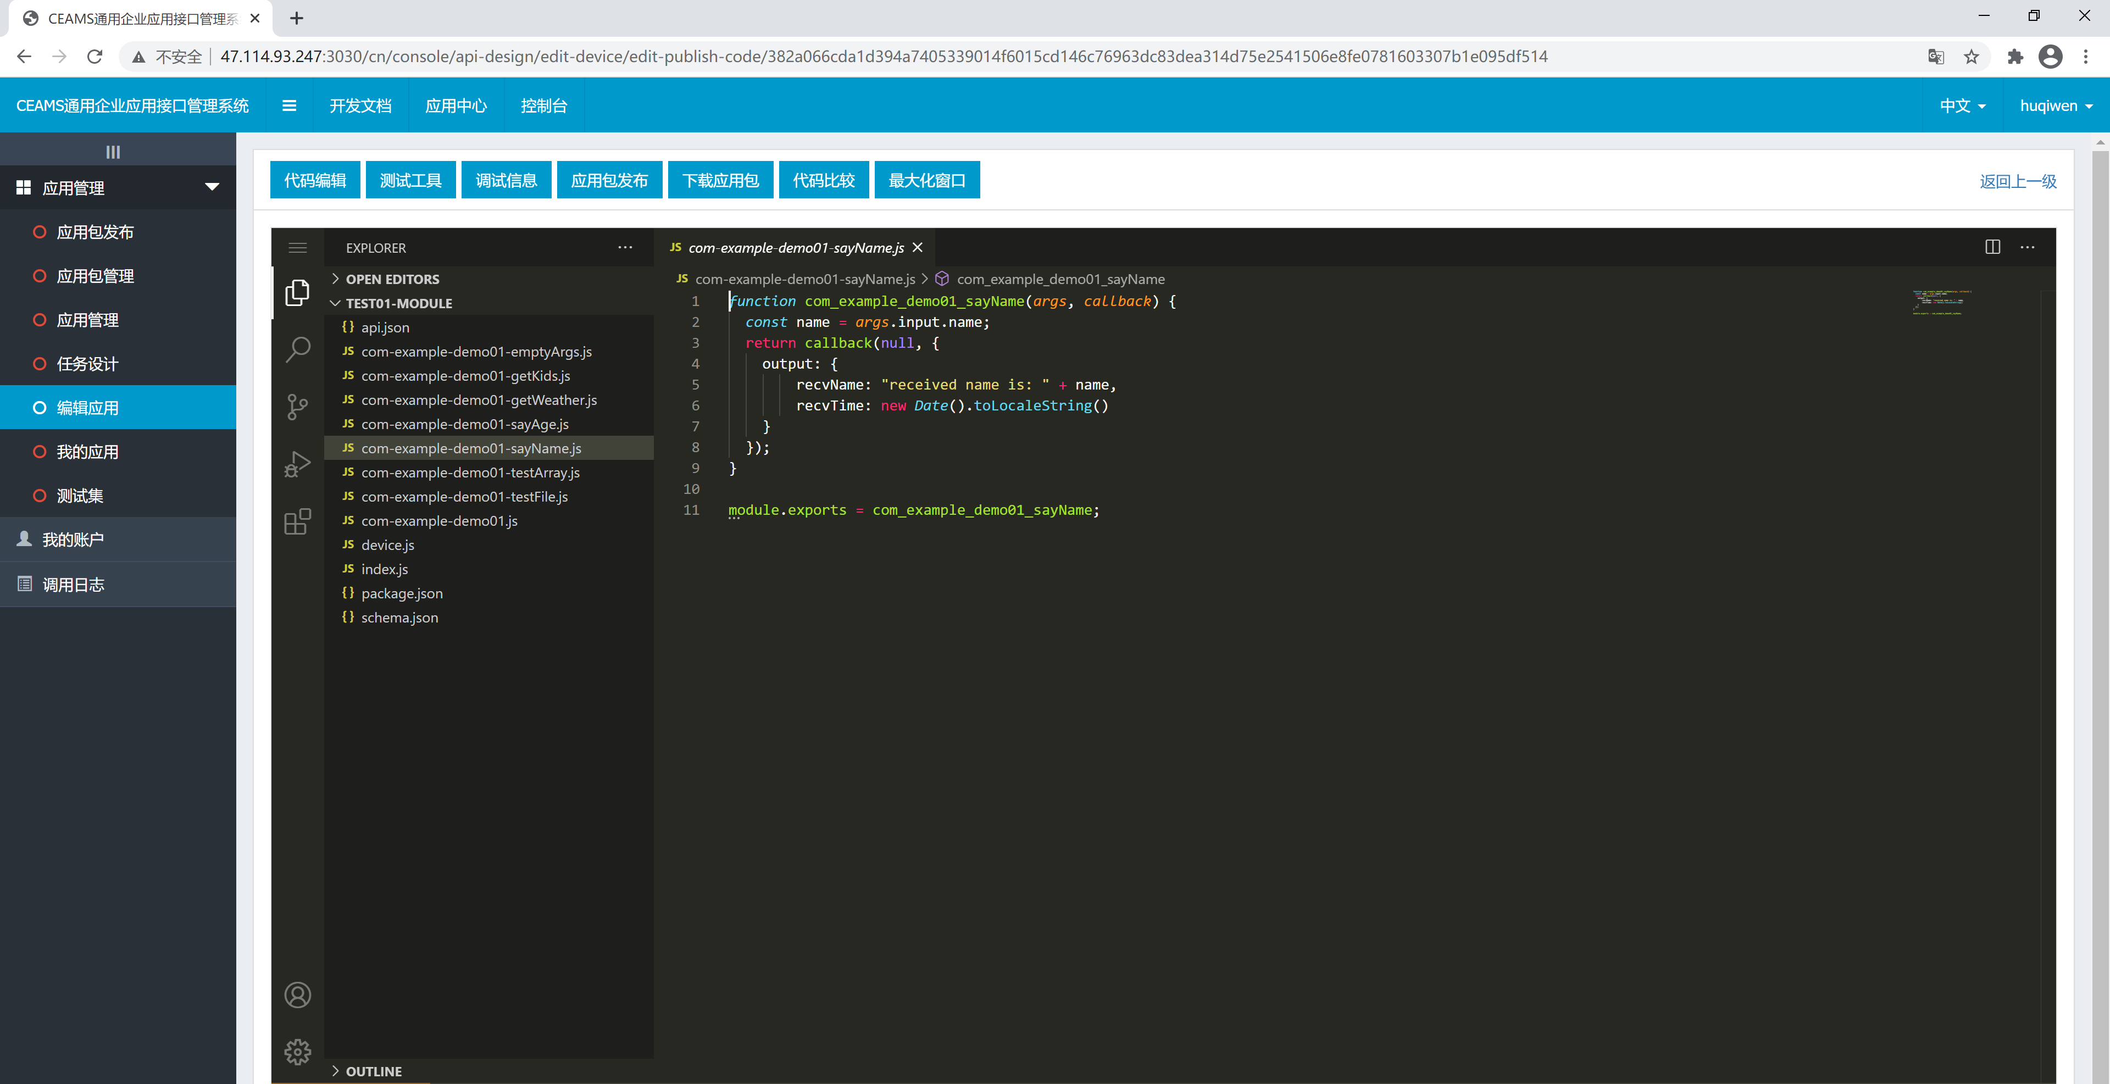Click the not-secure warning icon in address bar

139,57
